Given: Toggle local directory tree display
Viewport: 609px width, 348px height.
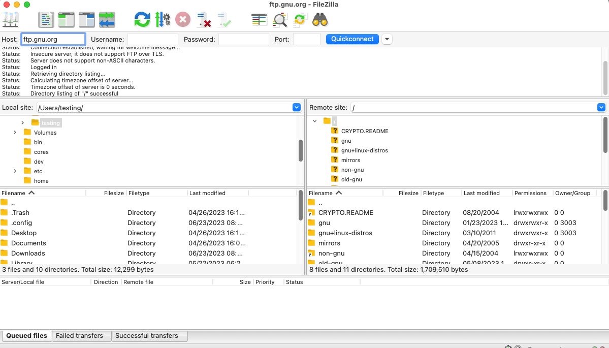Looking at the screenshot, I should click(x=67, y=20).
